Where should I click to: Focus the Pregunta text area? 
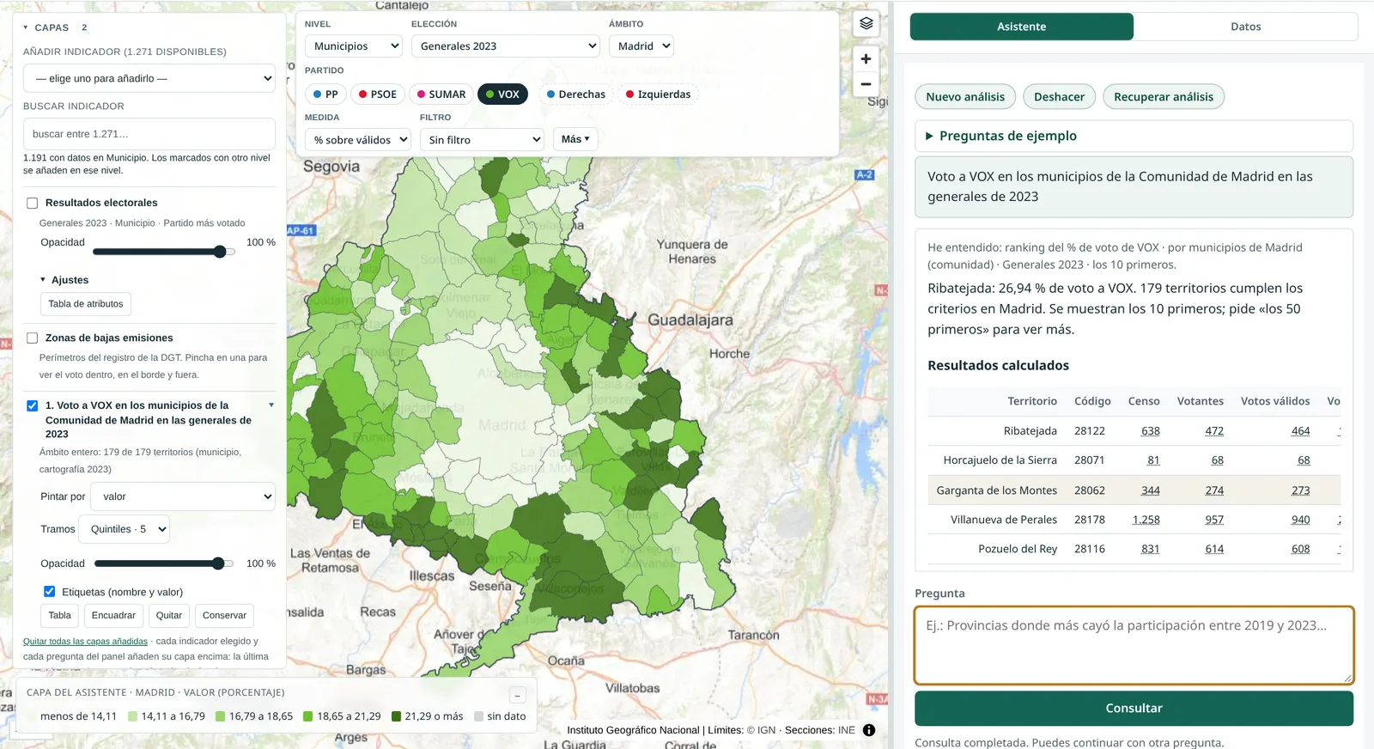pos(1134,646)
